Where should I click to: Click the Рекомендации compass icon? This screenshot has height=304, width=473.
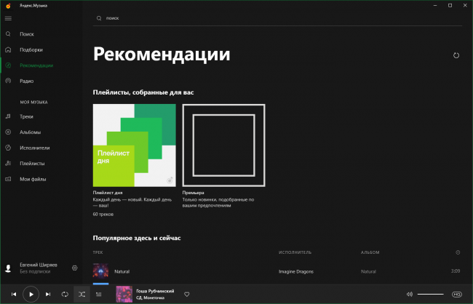point(8,65)
